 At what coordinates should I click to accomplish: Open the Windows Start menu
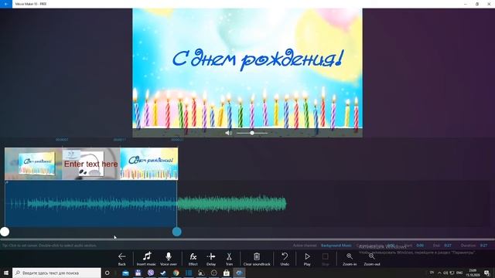(6, 273)
